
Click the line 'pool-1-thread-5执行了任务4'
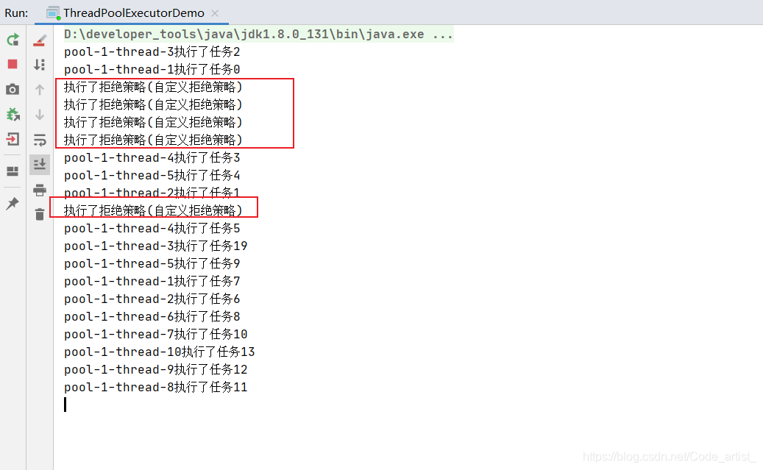tap(152, 176)
